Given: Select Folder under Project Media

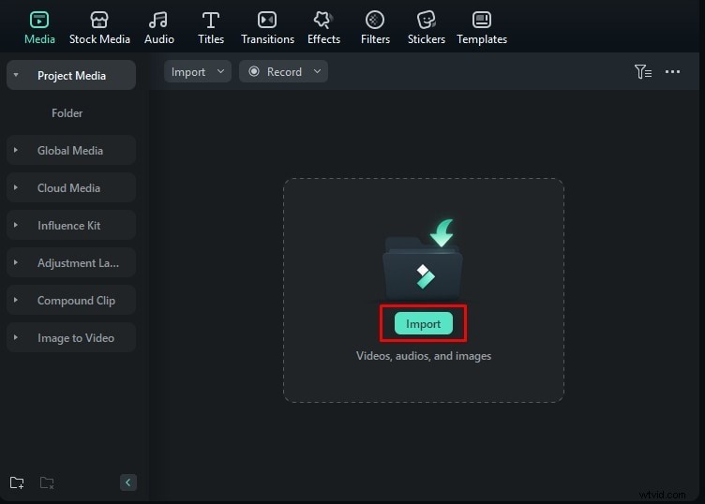Looking at the screenshot, I should [x=67, y=112].
